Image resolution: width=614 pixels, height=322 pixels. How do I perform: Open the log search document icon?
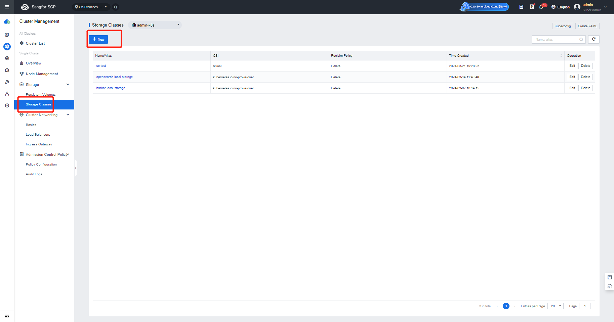coord(532,7)
